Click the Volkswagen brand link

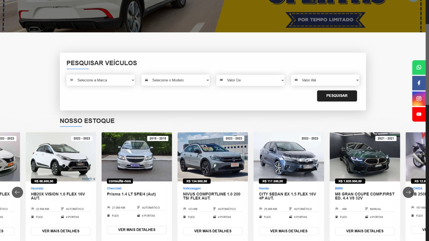tap(192, 189)
